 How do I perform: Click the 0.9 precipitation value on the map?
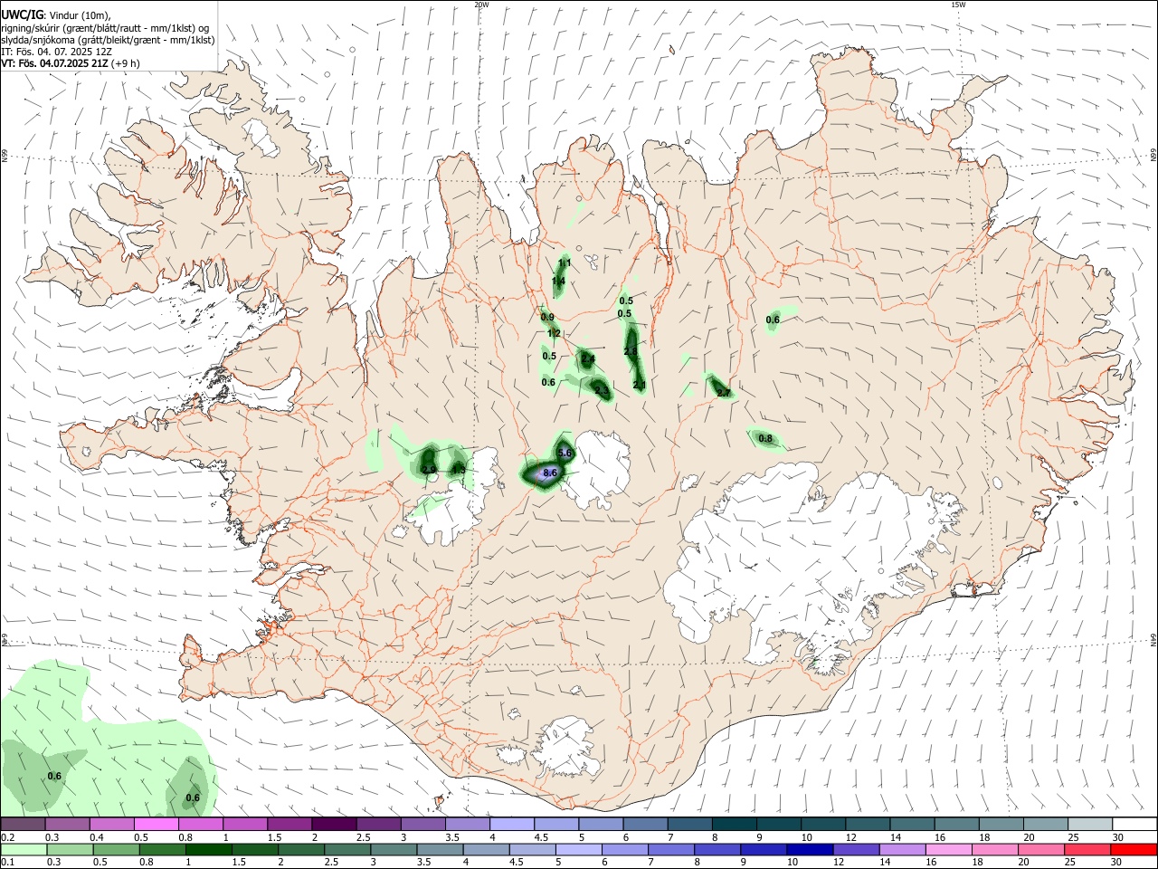click(547, 317)
